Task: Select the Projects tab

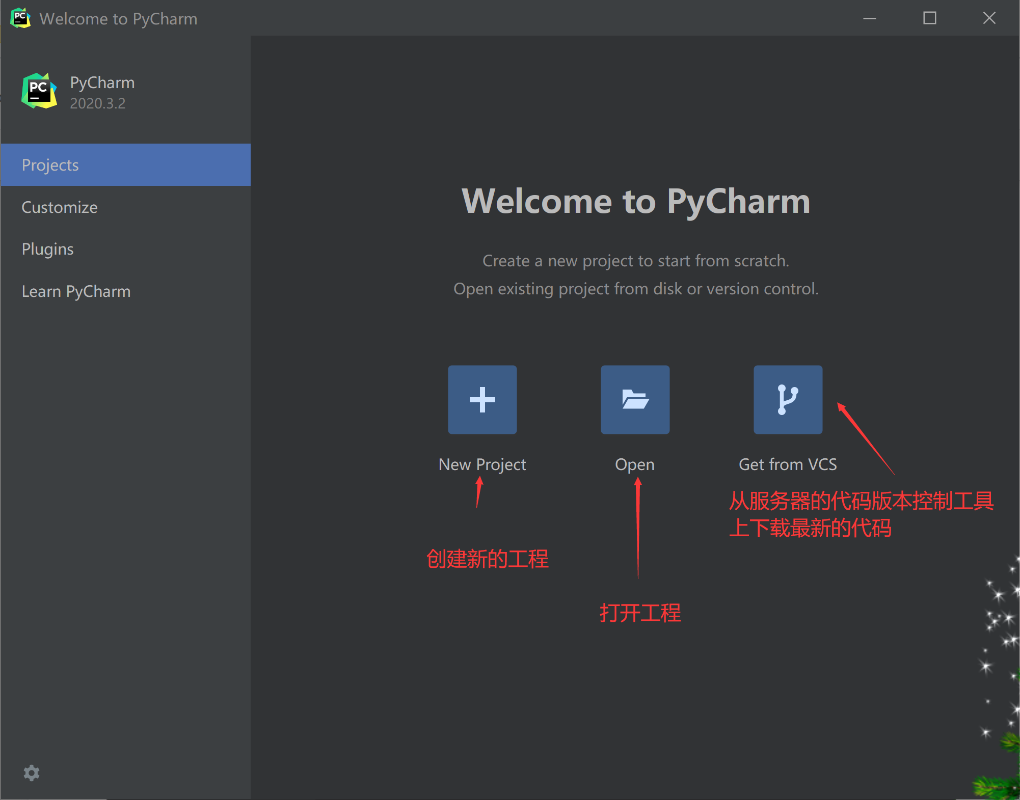Action: (x=125, y=165)
